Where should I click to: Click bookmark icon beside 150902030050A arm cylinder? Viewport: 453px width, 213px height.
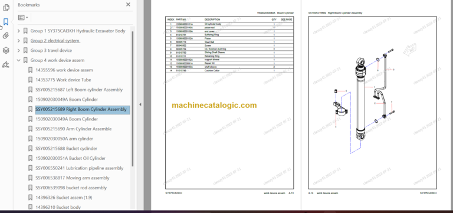[x=30, y=139]
